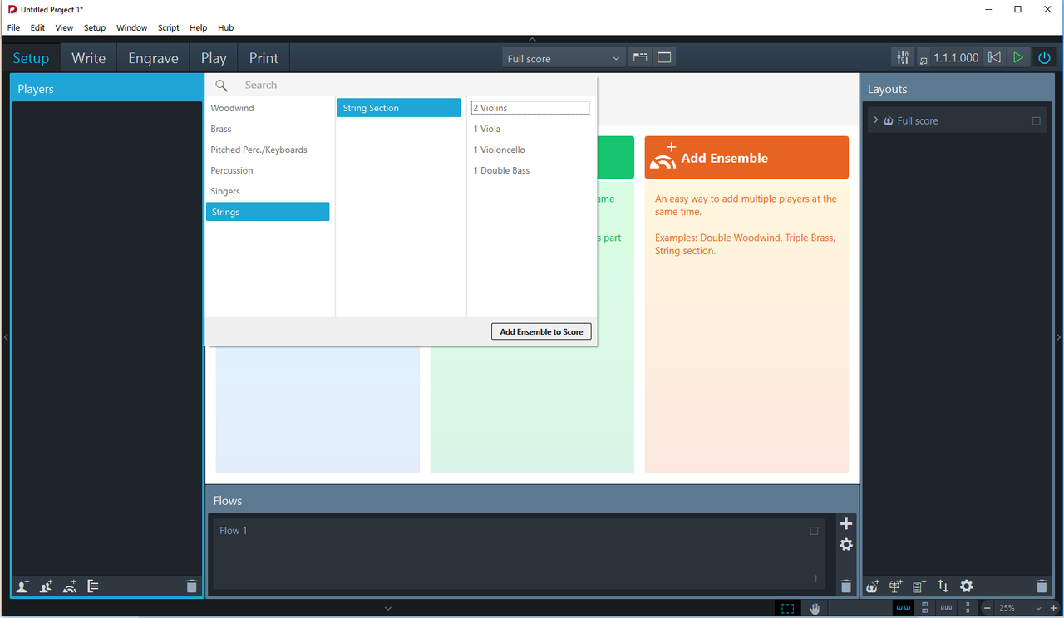Click Add Ensemble icon in Players panel

70,586
